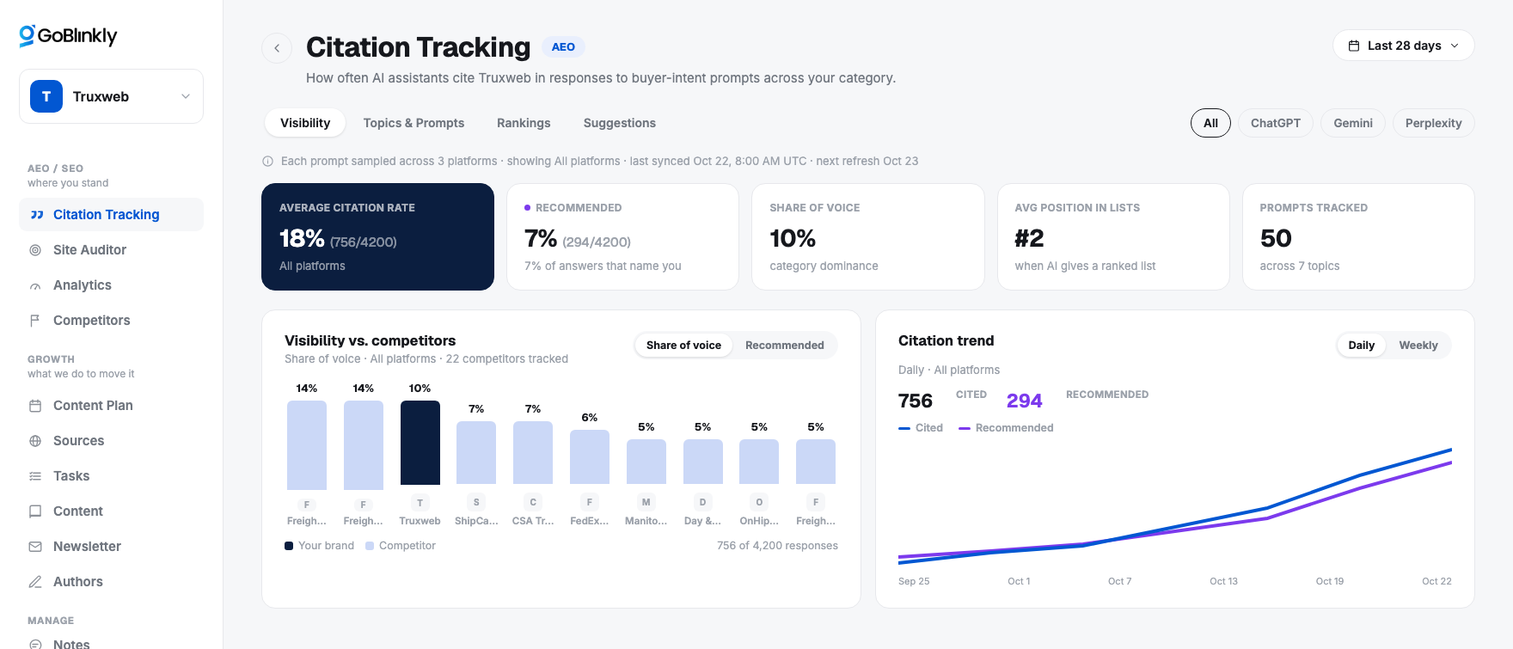Click the Content Plan calendar icon
1513x649 pixels.
click(x=35, y=406)
